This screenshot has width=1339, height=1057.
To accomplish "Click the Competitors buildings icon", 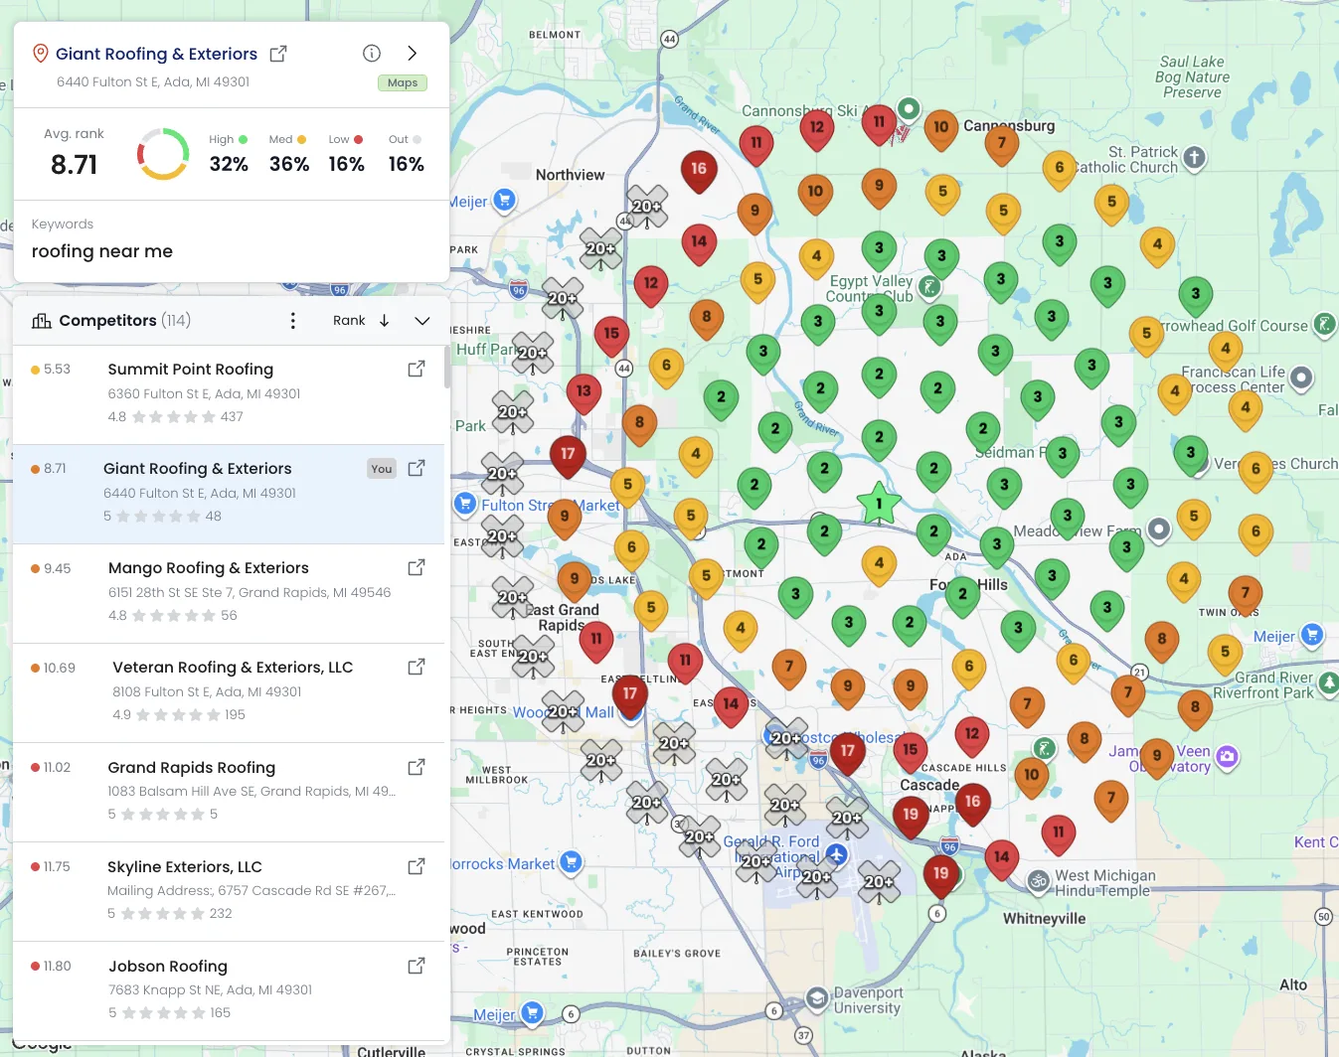I will click(42, 321).
